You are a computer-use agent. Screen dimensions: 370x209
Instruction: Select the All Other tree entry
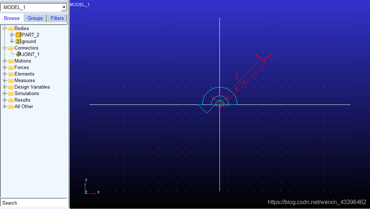(x=24, y=107)
